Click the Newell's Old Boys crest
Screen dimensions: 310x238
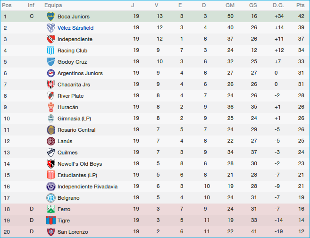click(50, 164)
